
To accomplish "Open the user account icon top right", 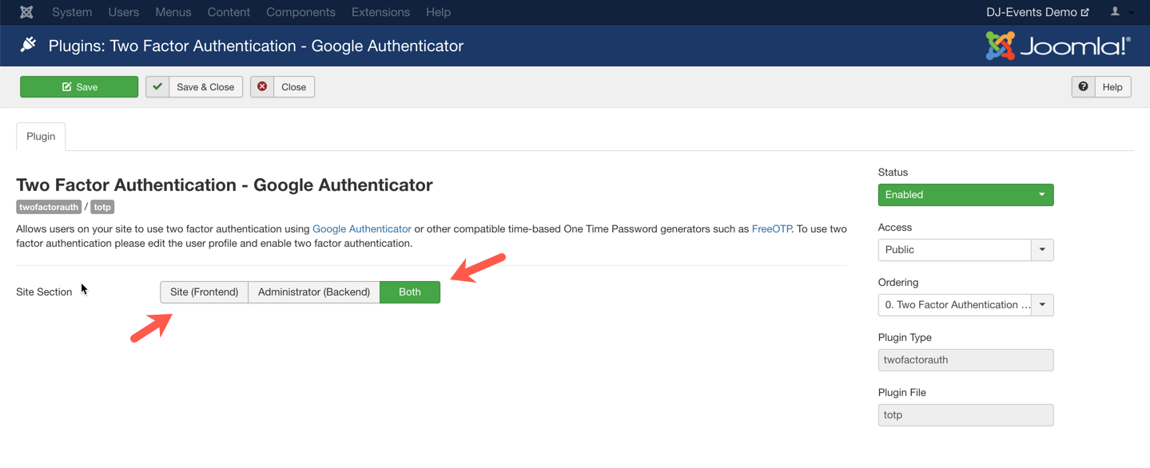I will pos(1116,12).
